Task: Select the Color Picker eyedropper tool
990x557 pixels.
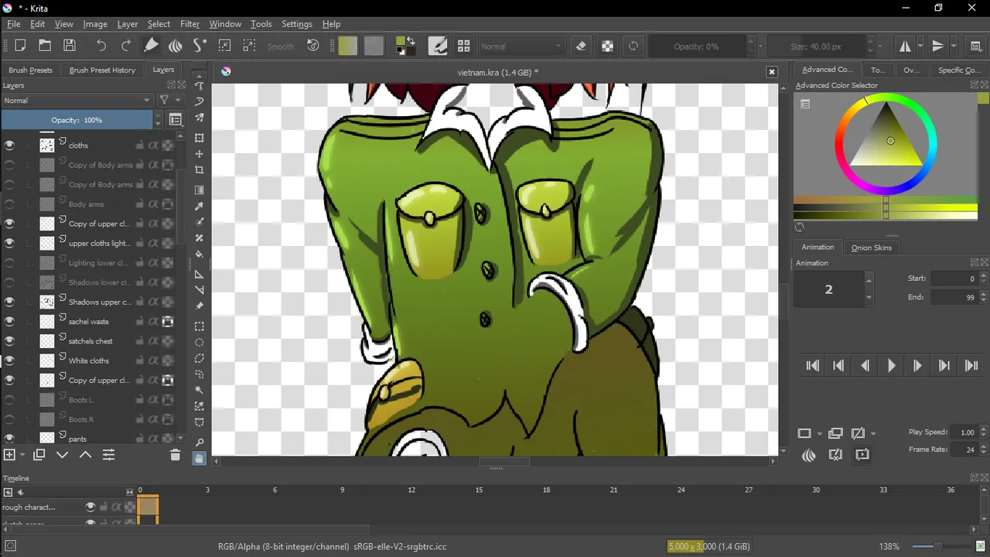Action: point(200,206)
